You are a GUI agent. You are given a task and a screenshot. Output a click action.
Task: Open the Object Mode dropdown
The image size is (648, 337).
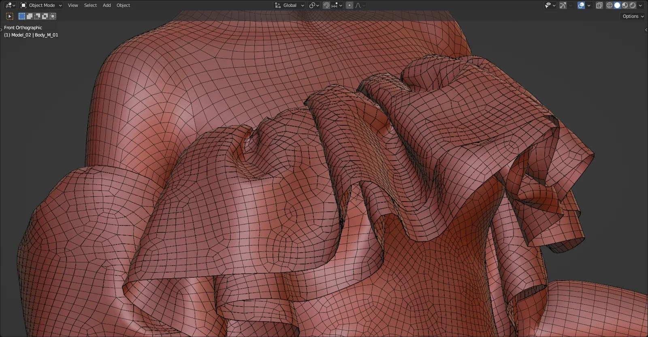tap(41, 5)
